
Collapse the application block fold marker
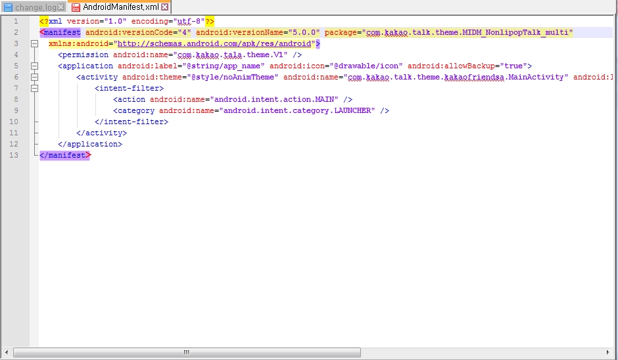(34, 66)
